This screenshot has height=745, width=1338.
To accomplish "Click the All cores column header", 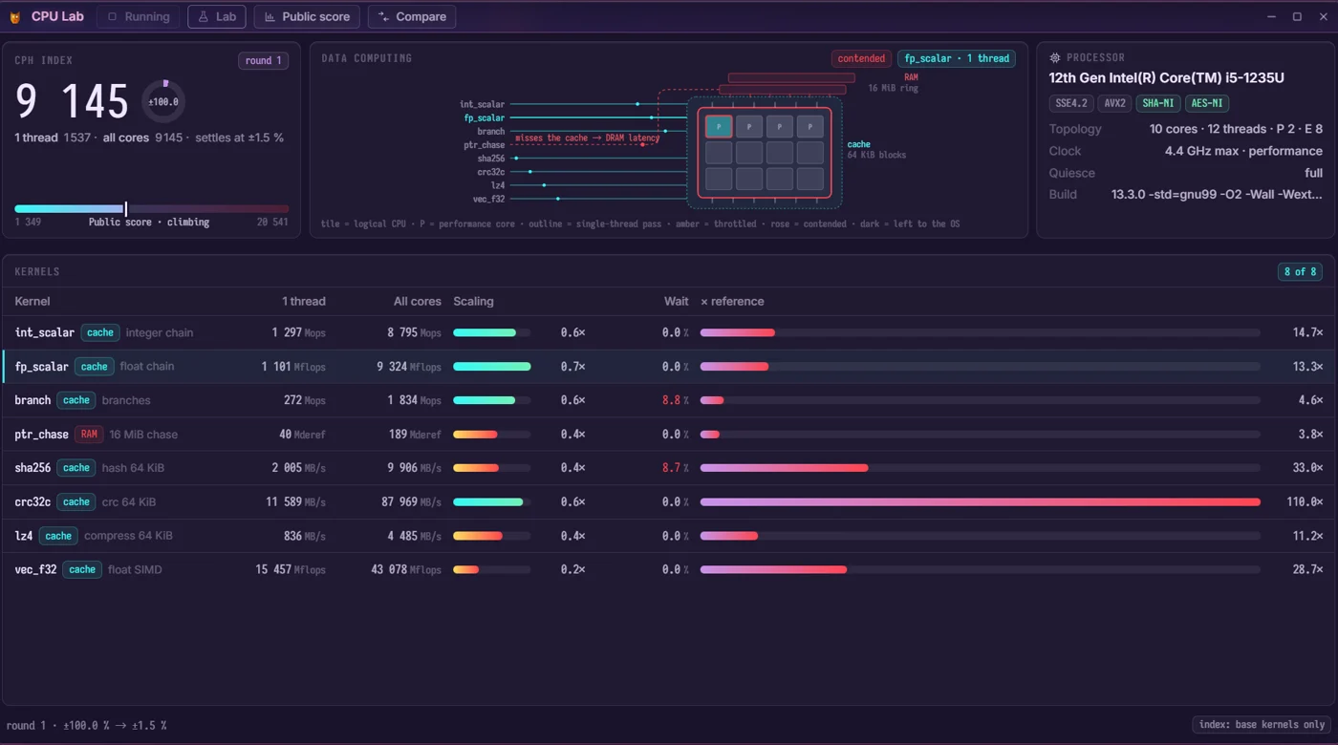I will (x=418, y=301).
